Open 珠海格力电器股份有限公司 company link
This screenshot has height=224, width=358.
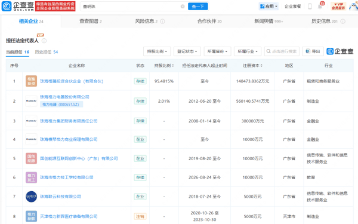pyautogui.click(x=64, y=97)
